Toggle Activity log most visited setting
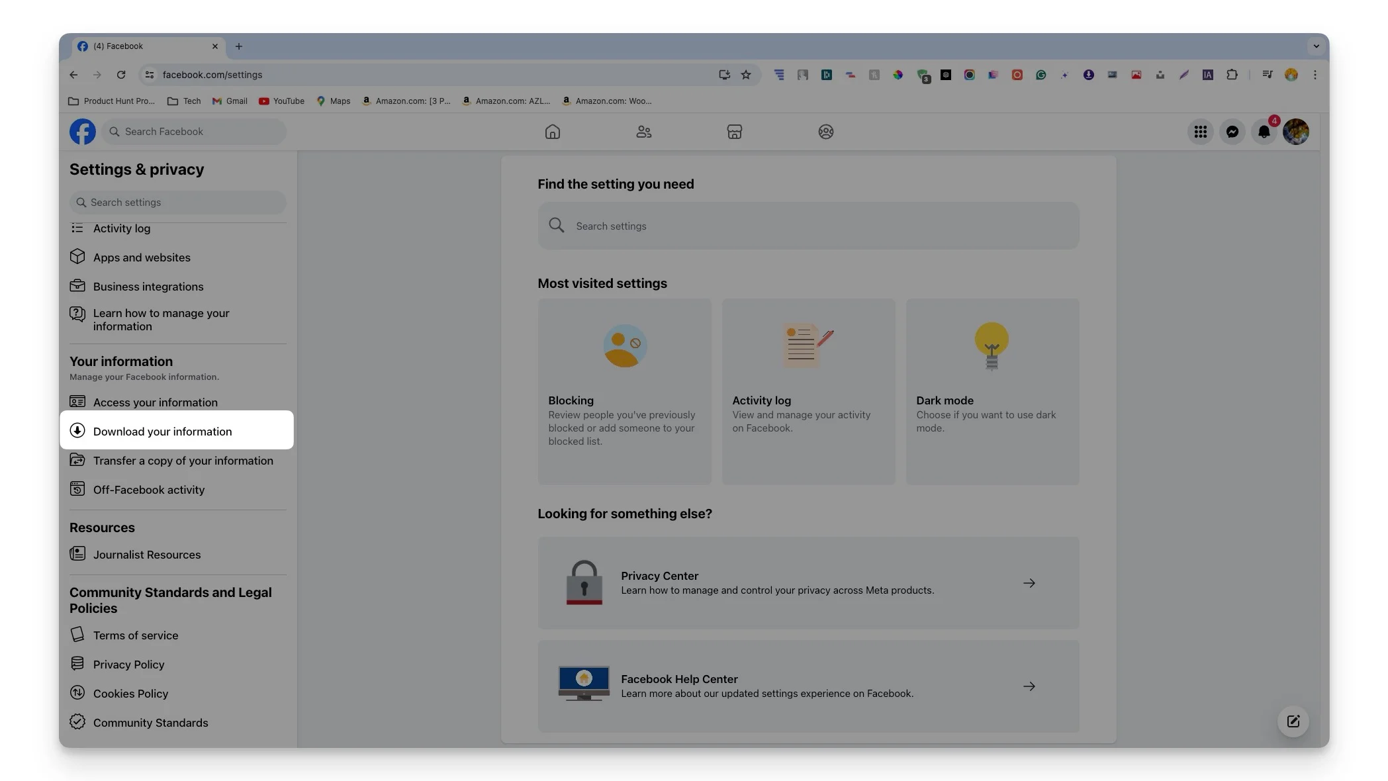The image size is (1388, 781). tap(808, 391)
